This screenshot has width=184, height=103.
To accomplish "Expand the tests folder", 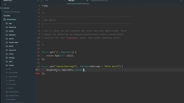I will [11, 62].
